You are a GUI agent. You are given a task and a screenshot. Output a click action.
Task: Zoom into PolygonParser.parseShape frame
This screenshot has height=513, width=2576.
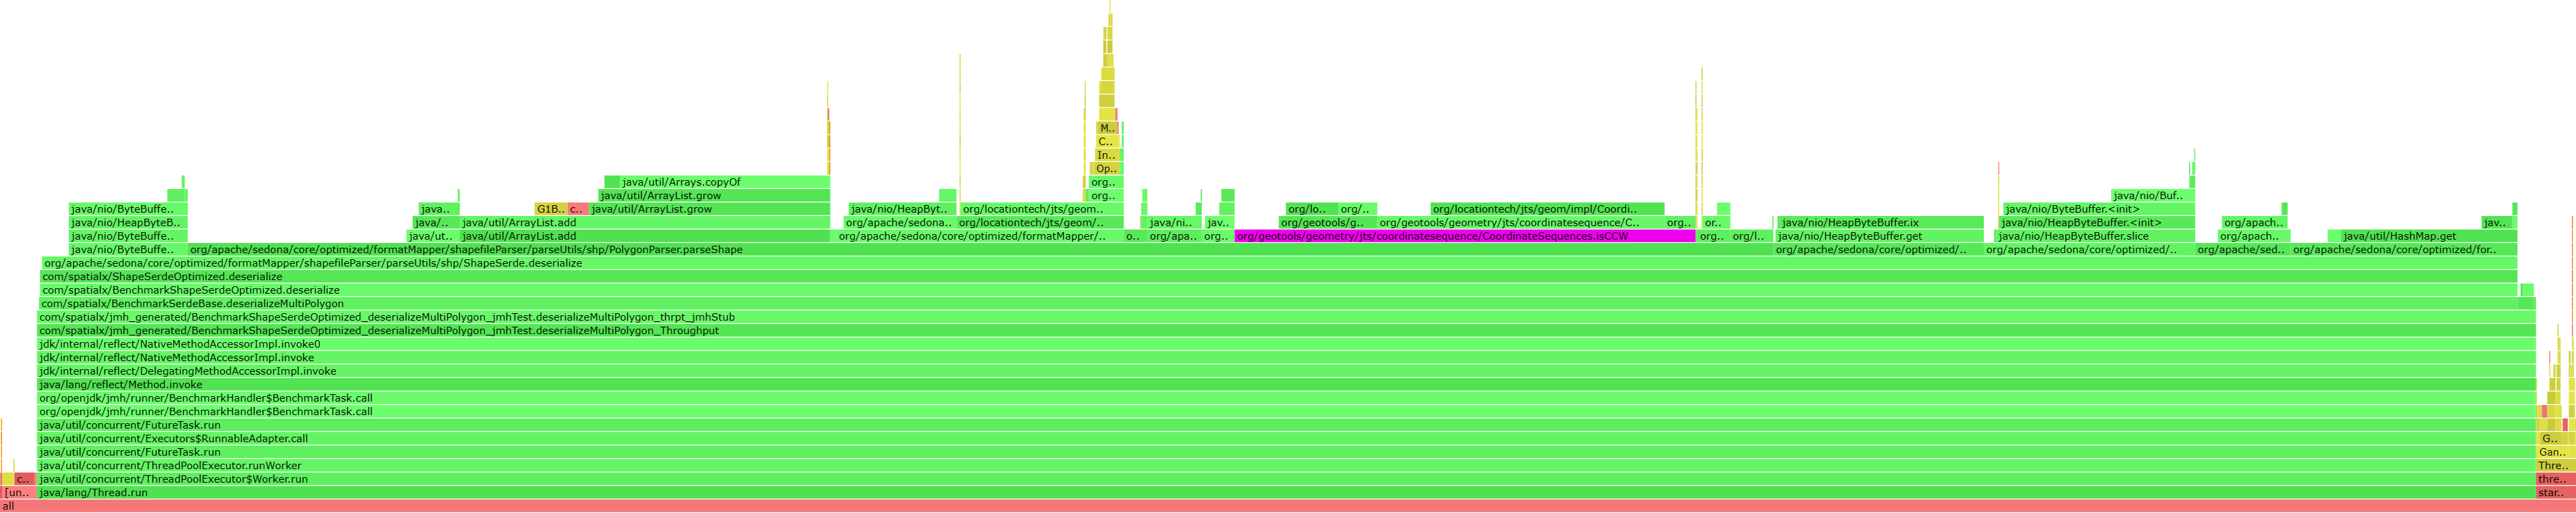[x=980, y=250]
